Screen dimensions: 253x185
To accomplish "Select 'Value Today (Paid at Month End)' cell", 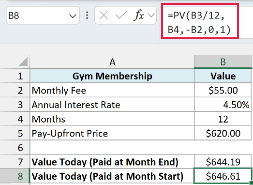I will coord(112,162).
